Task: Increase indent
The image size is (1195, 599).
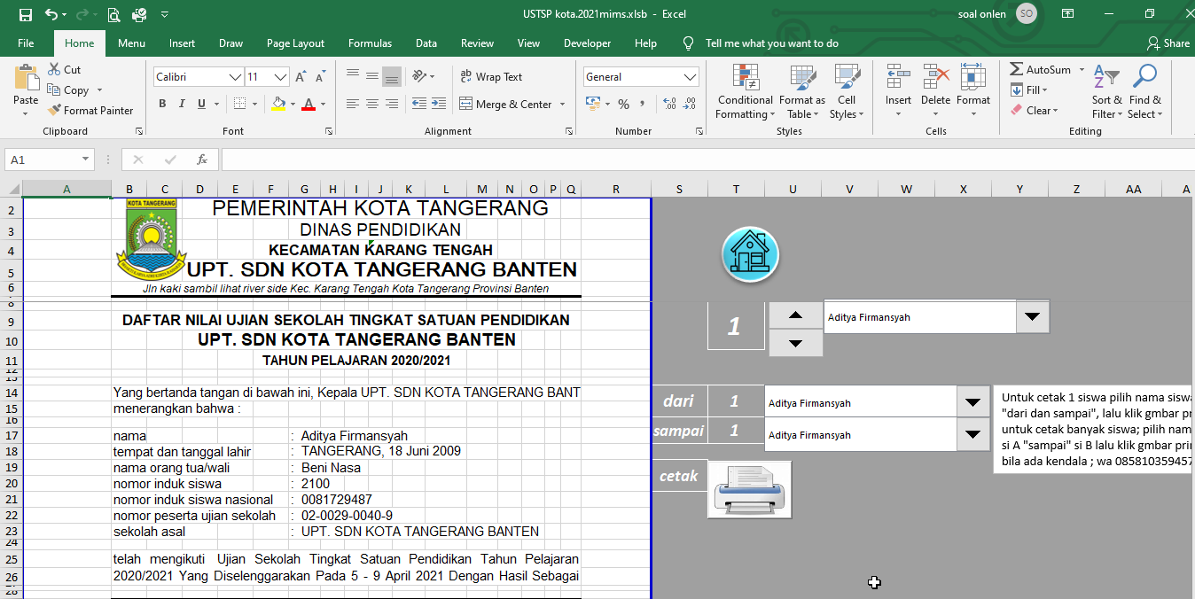Action: point(439,104)
